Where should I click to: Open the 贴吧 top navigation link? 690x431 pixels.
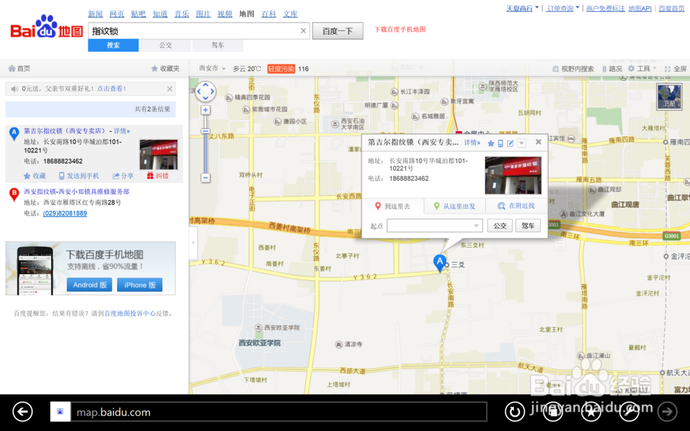[138, 14]
